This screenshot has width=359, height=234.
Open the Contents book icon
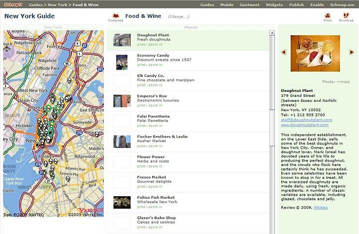(116, 16)
